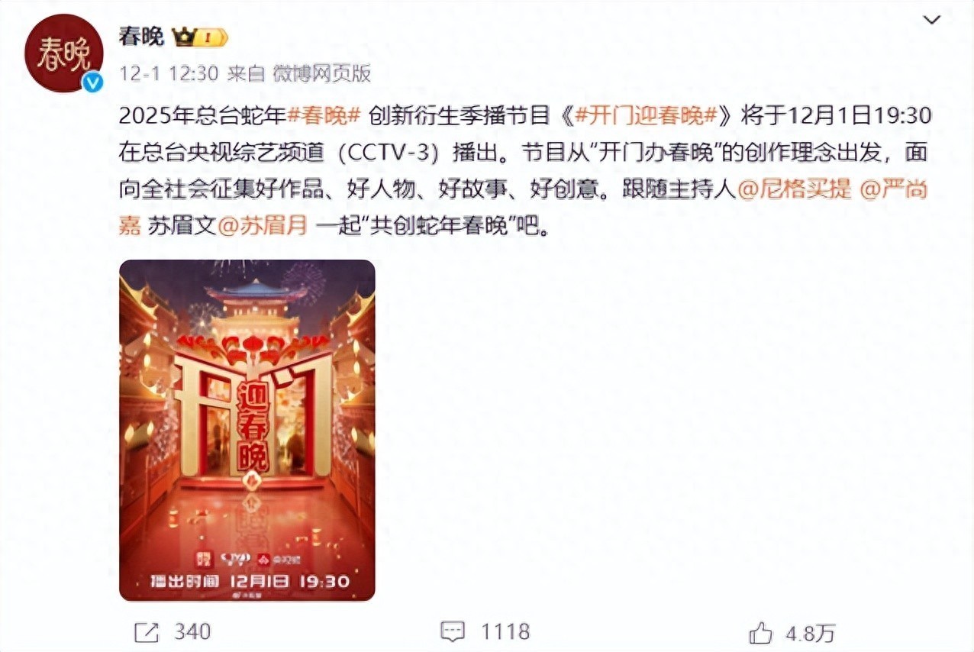Screen dimensions: 974x652
Task: Visit @苏眉月 mentioned profile
Action: [263, 227]
